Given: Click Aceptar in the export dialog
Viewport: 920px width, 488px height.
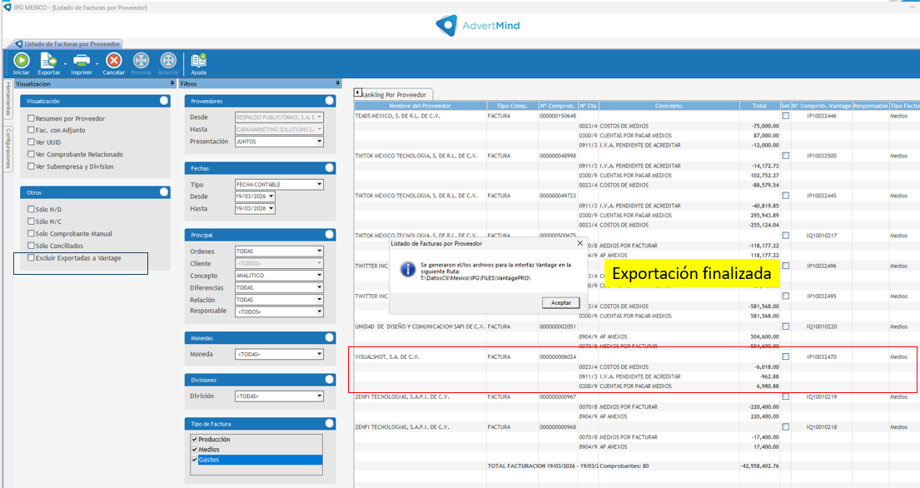Looking at the screenshot, I should 561,302.
